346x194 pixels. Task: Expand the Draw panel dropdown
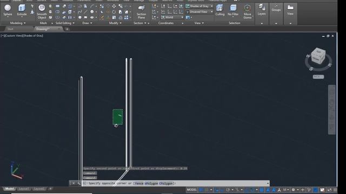[x=87, y=23]
